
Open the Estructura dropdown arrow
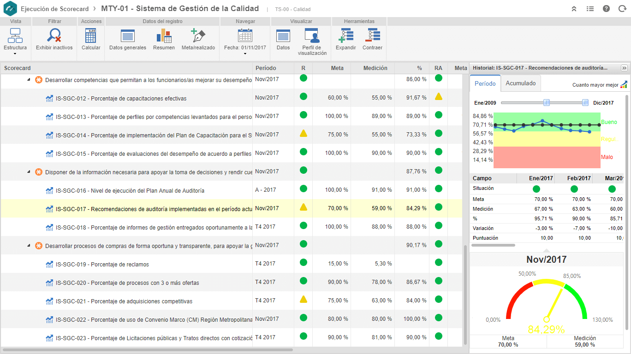pyautogui.click(x=15, y=54)
